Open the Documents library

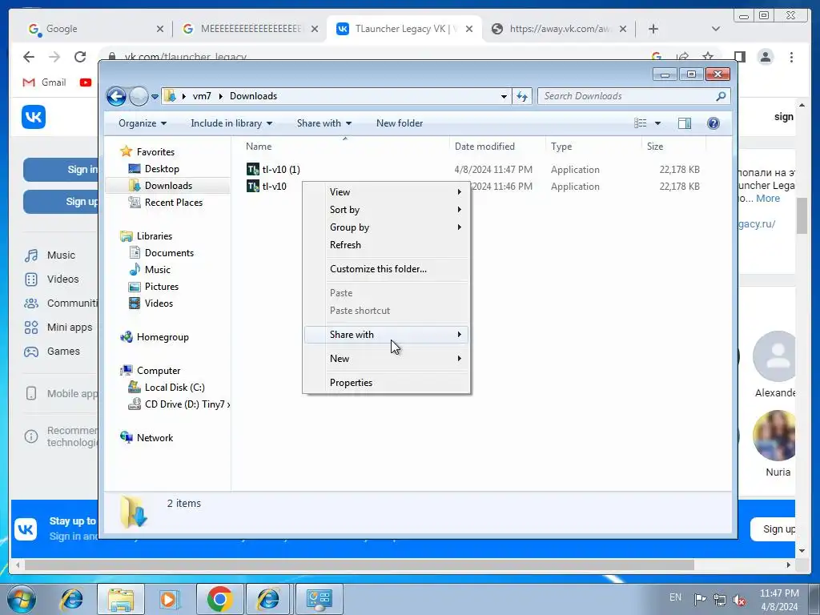pos(161,252)
